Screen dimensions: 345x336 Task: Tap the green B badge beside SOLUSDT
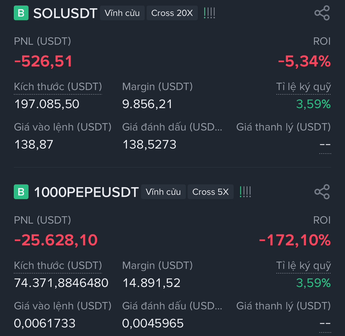(21, 13)
